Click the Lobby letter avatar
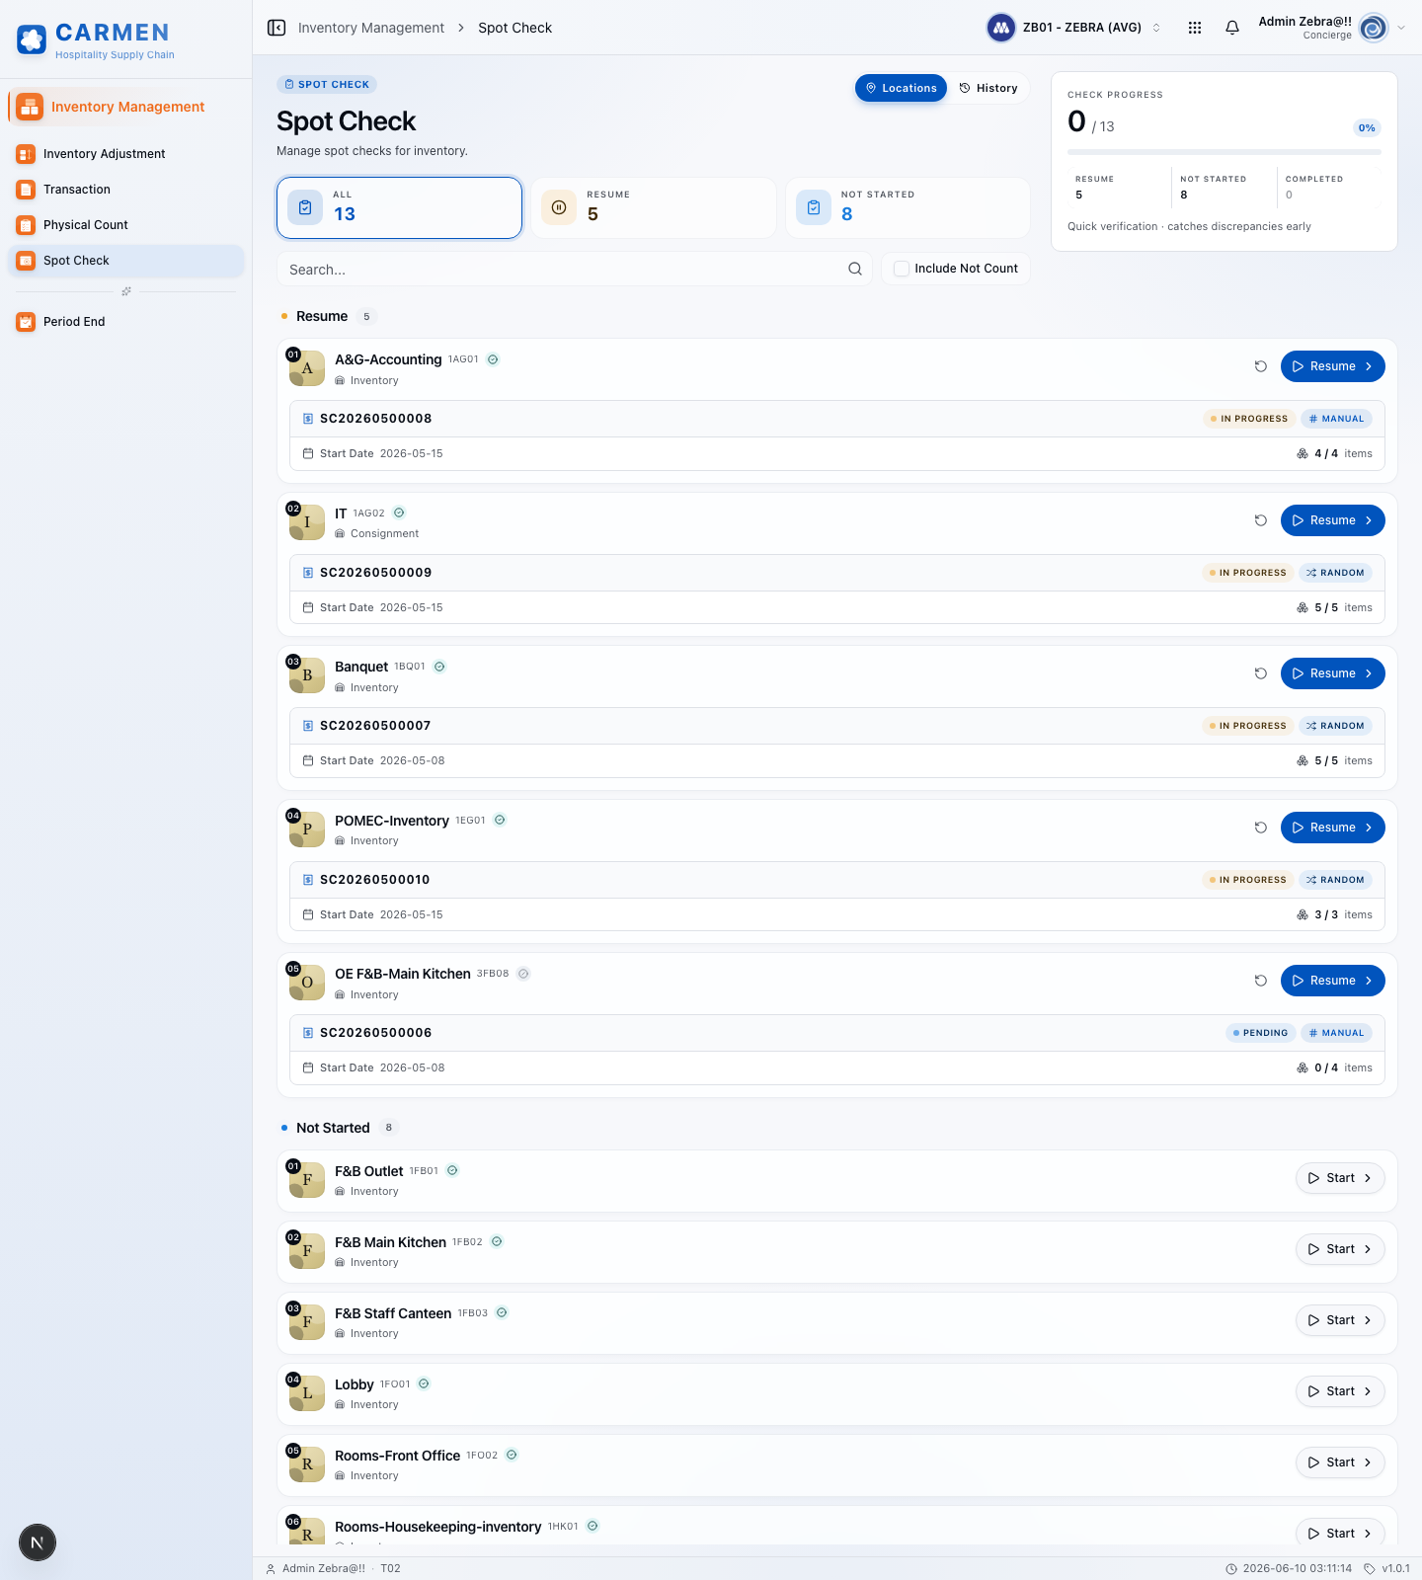This screenshot has height=1580, width=1422. (307, 1393)
